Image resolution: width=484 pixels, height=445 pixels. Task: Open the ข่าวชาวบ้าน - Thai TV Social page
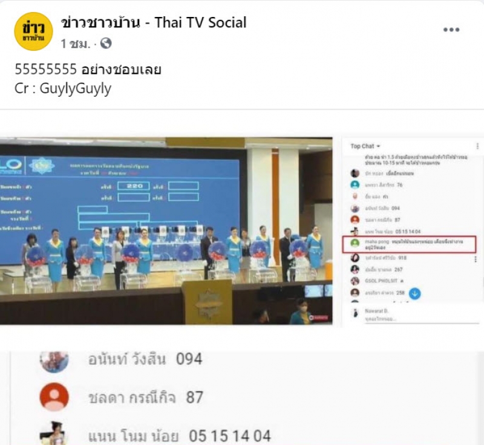tap(154, 22)
